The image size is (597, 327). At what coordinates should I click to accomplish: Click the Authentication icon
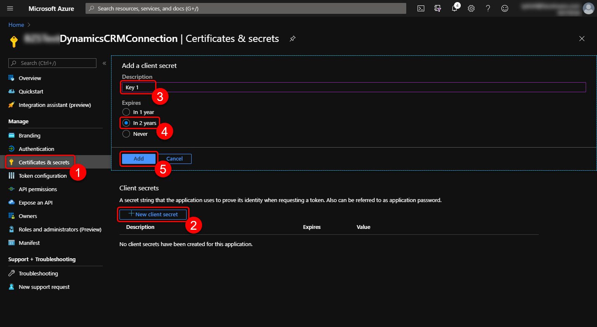point(11,149)
